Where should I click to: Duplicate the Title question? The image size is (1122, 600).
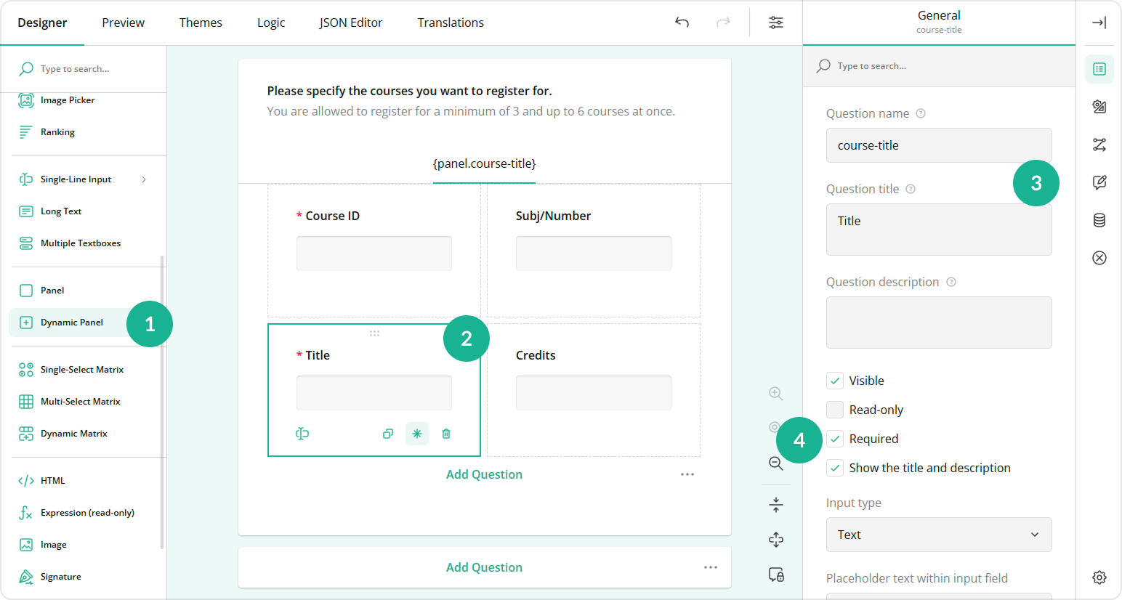[x=387, y=433]
